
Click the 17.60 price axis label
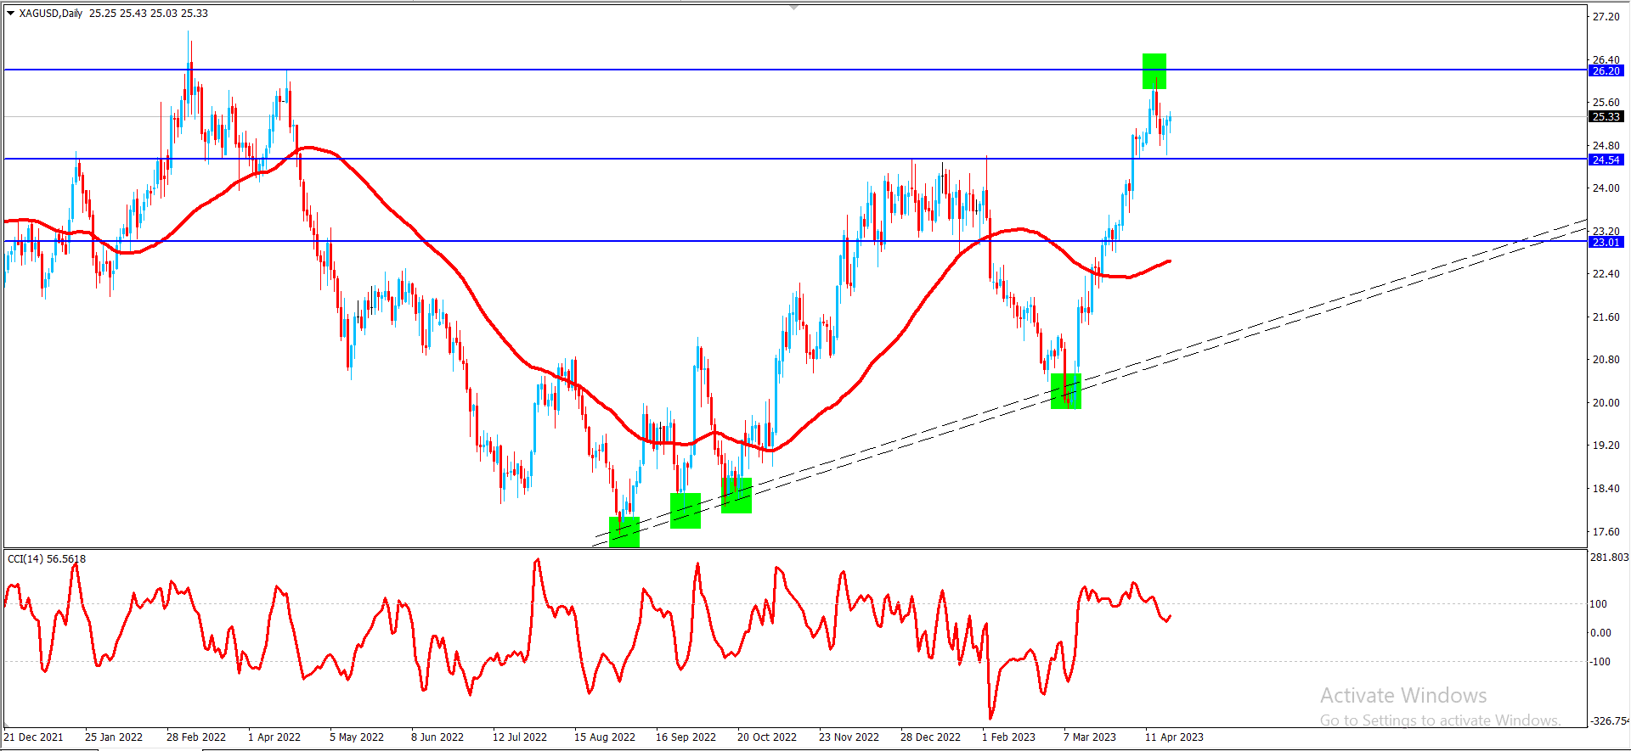click(1606, 532)
